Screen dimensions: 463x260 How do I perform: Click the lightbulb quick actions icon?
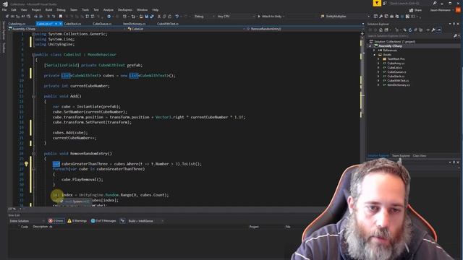click(x=26, y=164)
